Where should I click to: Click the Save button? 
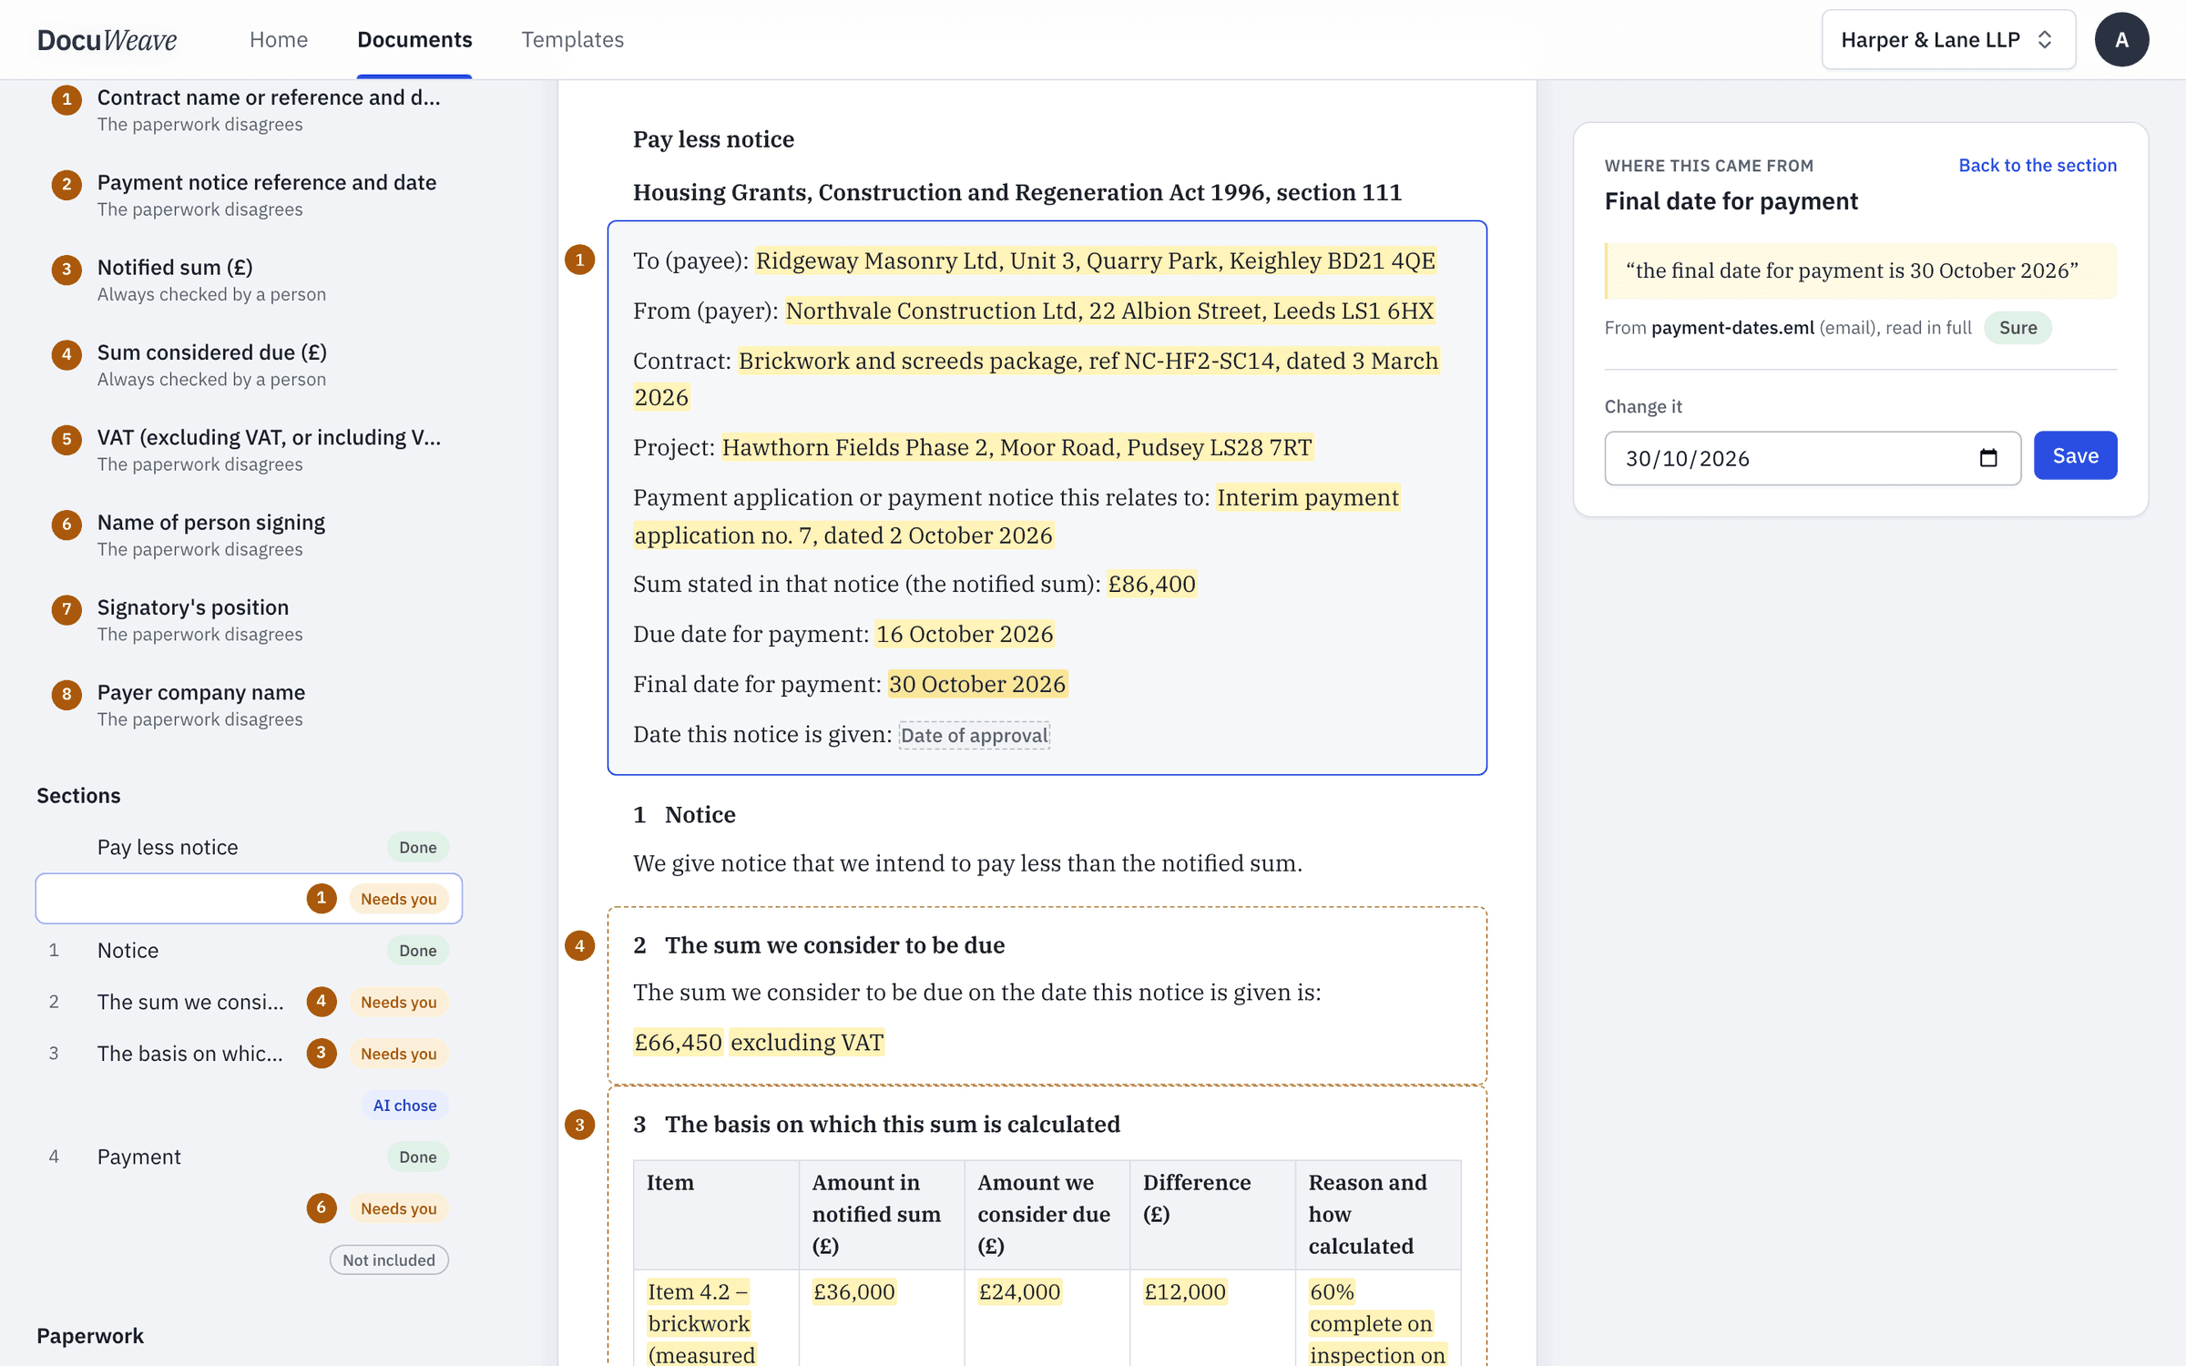click(x=2075, y=456)
